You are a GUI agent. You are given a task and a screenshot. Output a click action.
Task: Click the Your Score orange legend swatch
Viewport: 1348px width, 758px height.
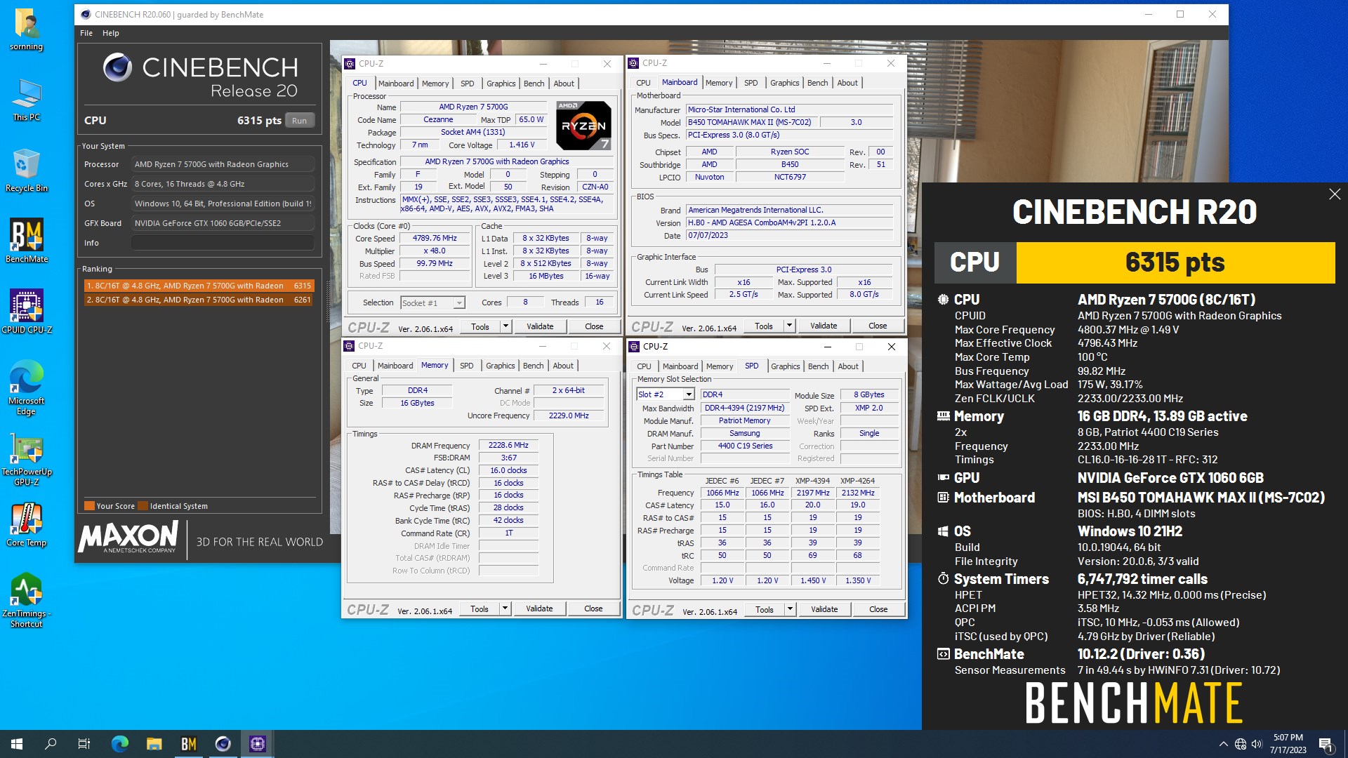point(89,506)
